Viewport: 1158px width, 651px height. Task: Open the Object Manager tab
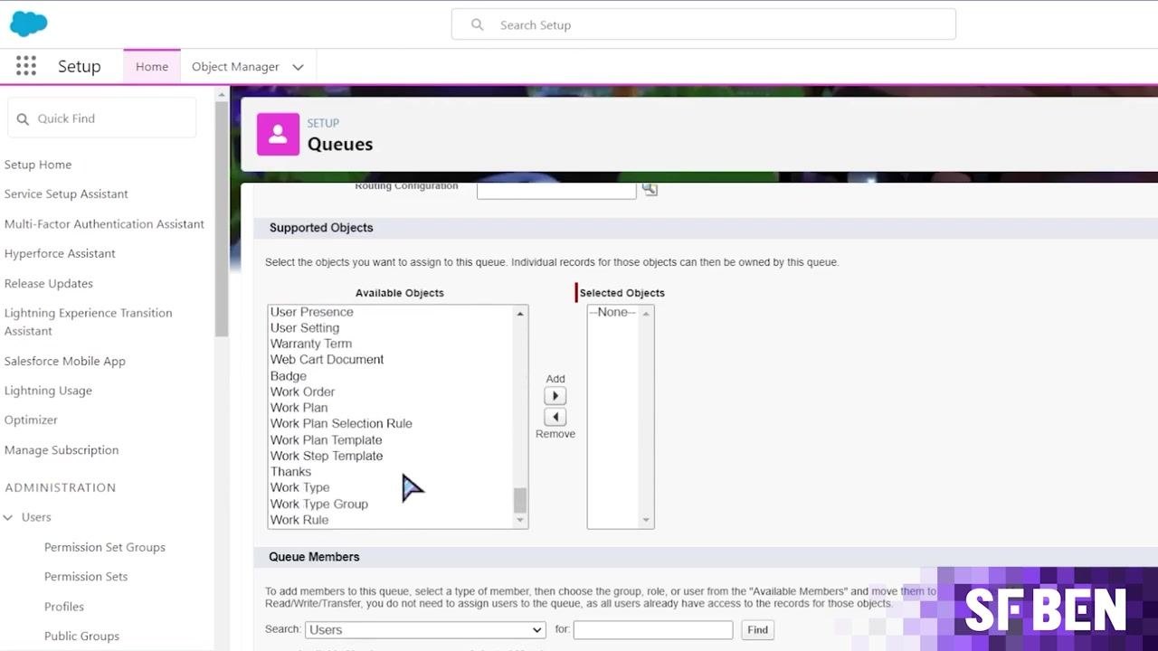tap(235, 67)
